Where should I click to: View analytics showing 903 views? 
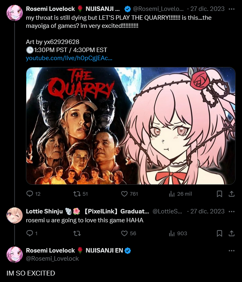click(178, 233)
